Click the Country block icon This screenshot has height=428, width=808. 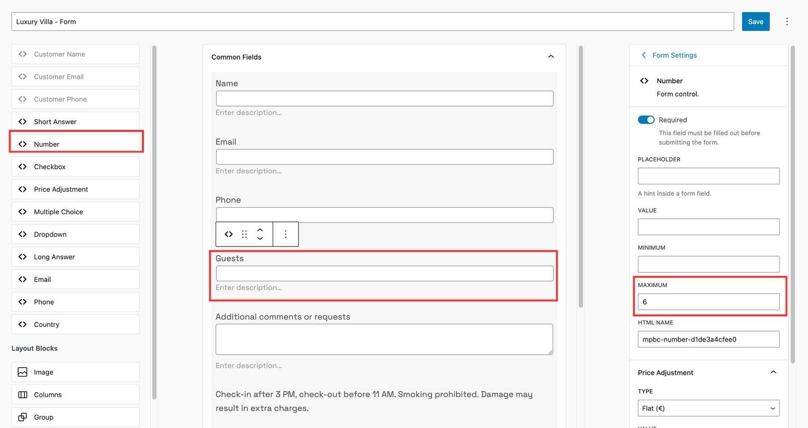tap(22, 324)
